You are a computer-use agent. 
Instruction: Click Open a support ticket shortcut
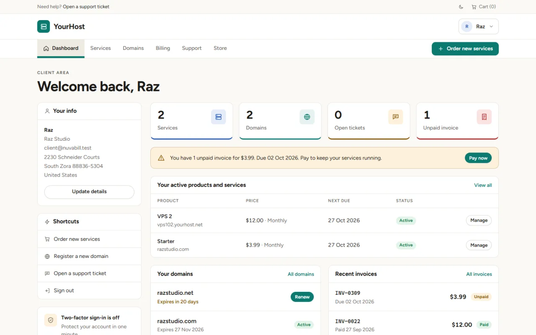coord(89,273)
